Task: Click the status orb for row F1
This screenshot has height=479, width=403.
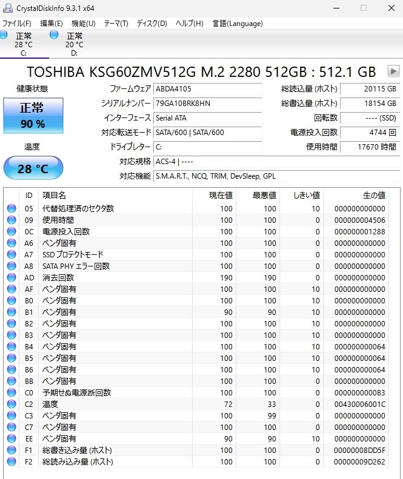Action: pyautogui.click(x=12, y=450)
